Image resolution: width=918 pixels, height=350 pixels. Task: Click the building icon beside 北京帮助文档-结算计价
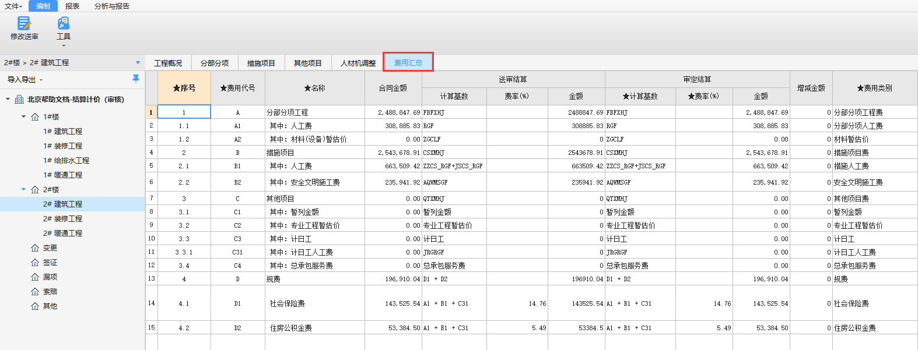tap(19, 100)
